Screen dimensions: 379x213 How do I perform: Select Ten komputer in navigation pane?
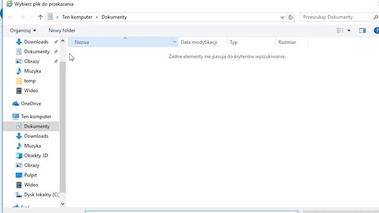[x=36, y=117]
